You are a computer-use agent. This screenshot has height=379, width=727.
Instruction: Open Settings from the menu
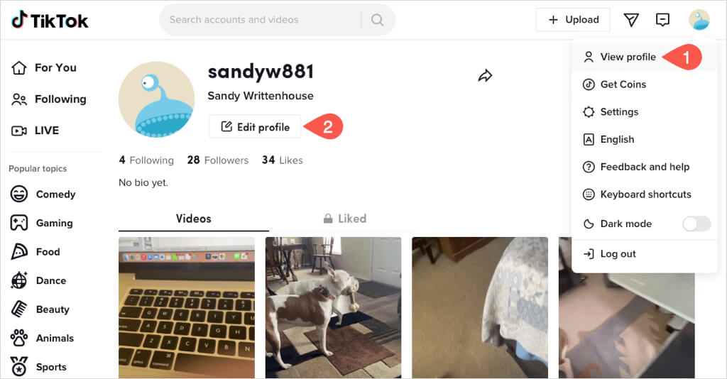644,112
